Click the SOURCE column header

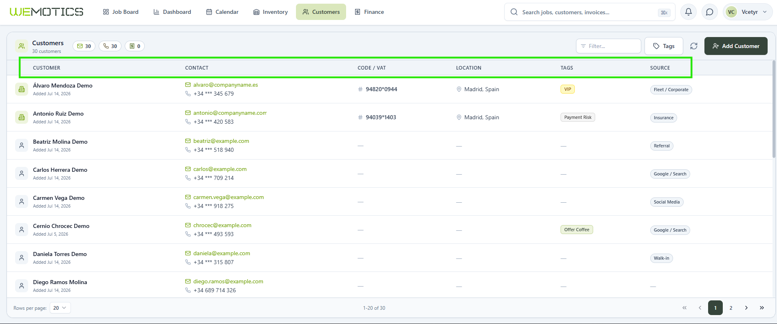(x=660, y=68)
